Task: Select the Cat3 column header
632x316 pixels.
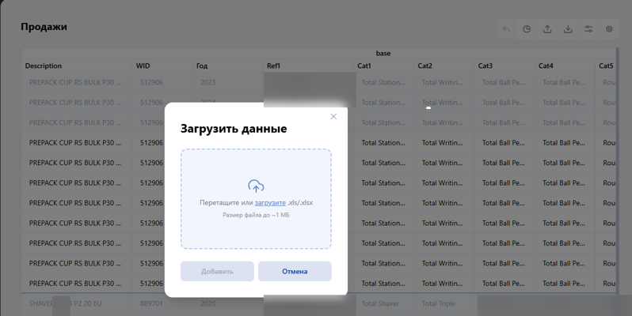Action: point(504,66)
